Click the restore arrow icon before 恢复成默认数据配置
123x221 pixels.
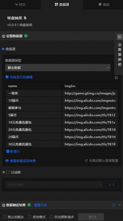pos(86,160)
